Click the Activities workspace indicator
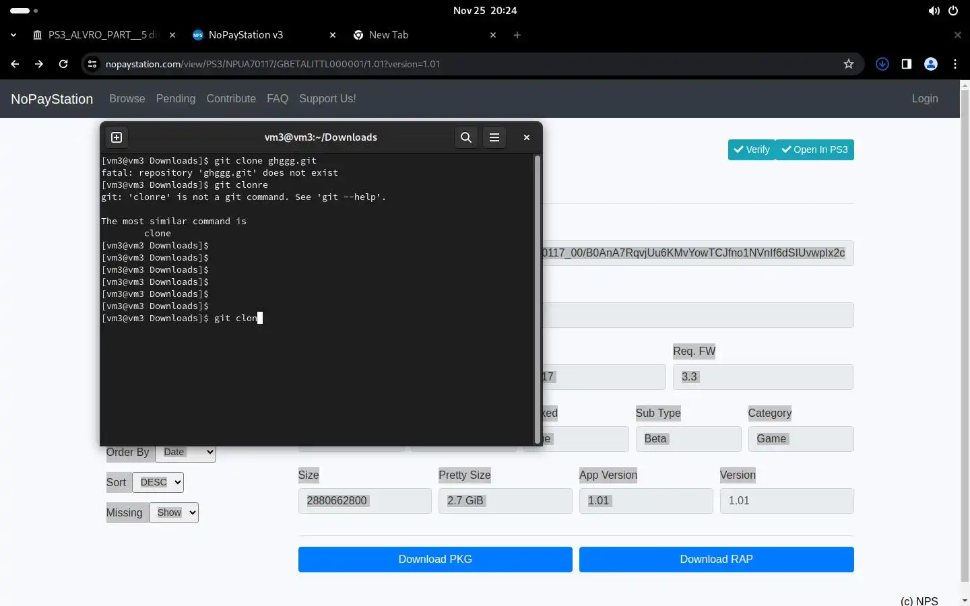970x606 pixels. [x=24, y=11]
